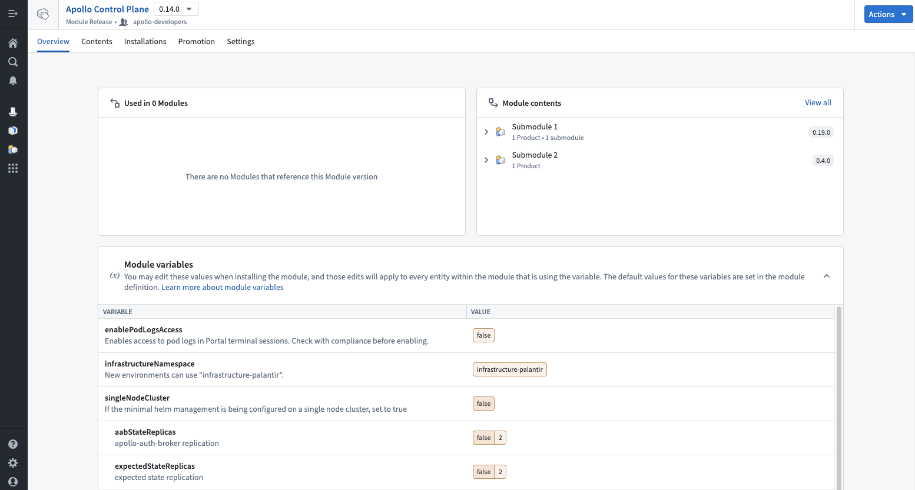Open the Settings gear in sidebar
Viewport: 915px width, 490px height.
tap(13, 463)
